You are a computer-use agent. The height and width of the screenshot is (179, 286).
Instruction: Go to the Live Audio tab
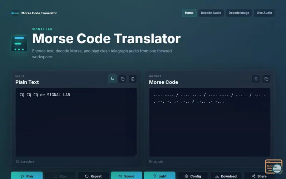pos(264,13)
